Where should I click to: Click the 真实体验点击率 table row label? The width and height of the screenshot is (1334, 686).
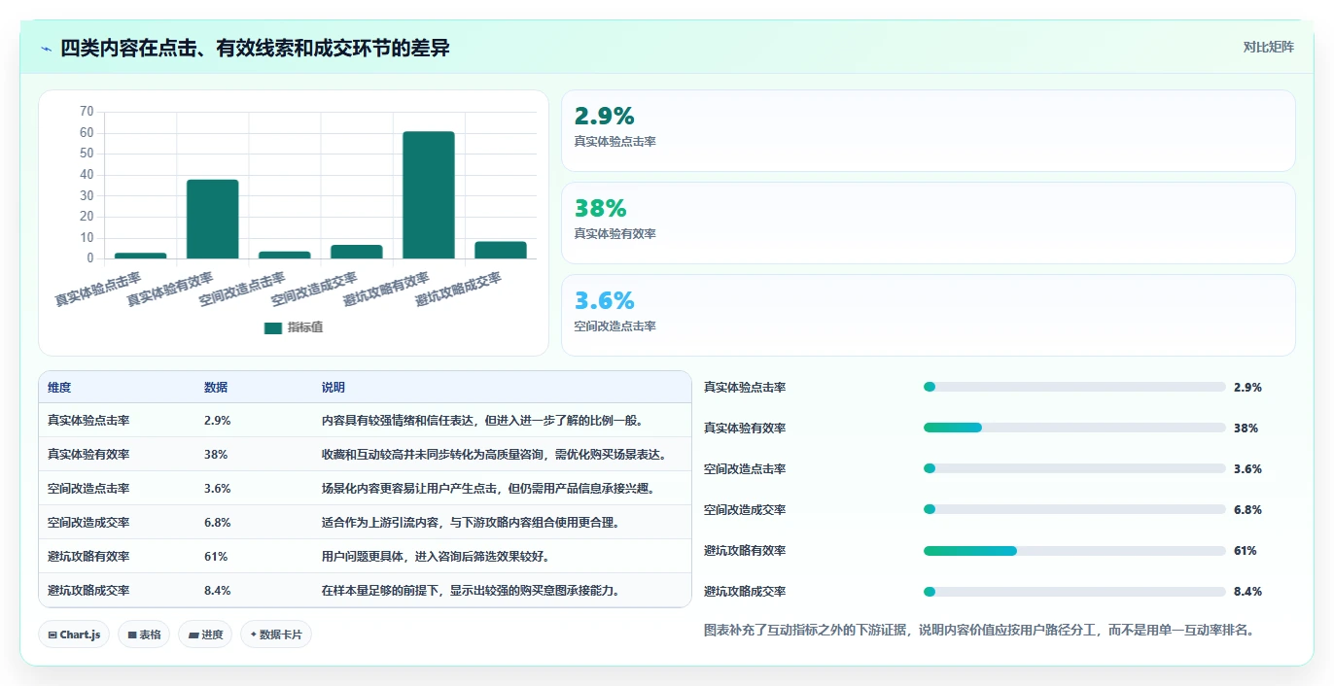click(88, 421)
